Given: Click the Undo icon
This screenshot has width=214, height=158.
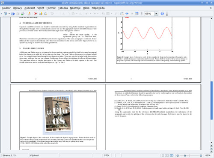Looking at the screenshot, I should 86,14.
